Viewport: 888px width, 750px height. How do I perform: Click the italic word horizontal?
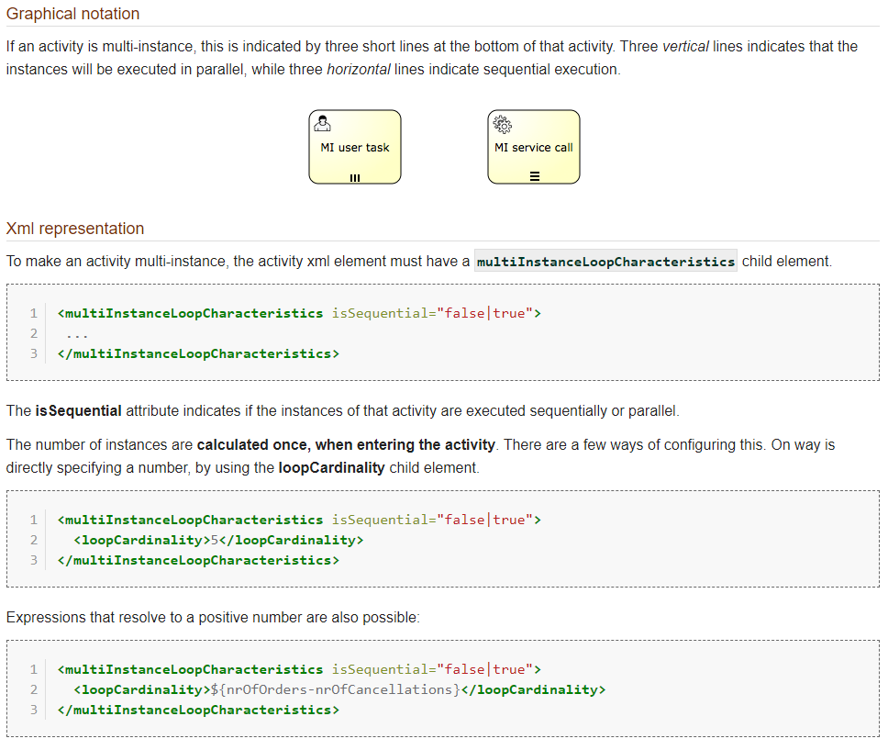click(x=359, y=70)
